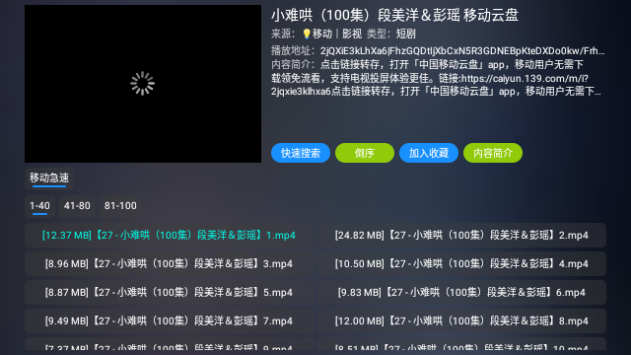This screenshot has width=631, height=355.
Task: Click the 播放地址 playback address text
Action: tap(438, 51)
